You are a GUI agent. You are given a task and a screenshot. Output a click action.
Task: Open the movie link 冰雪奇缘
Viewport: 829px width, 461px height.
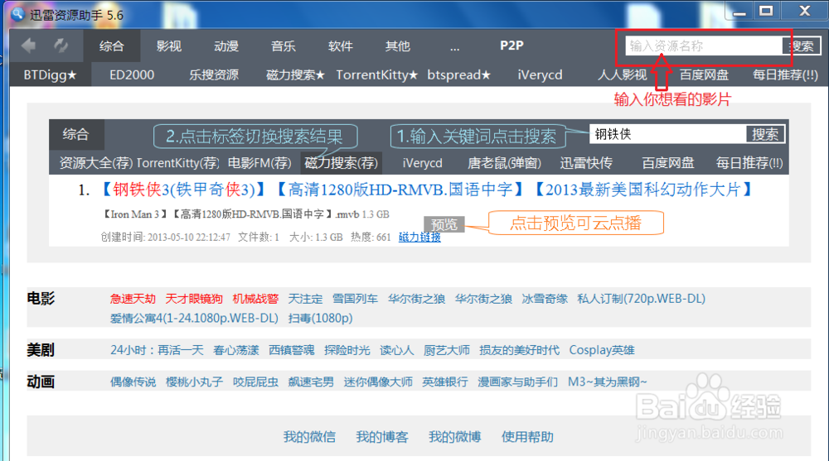coord(545,299)
